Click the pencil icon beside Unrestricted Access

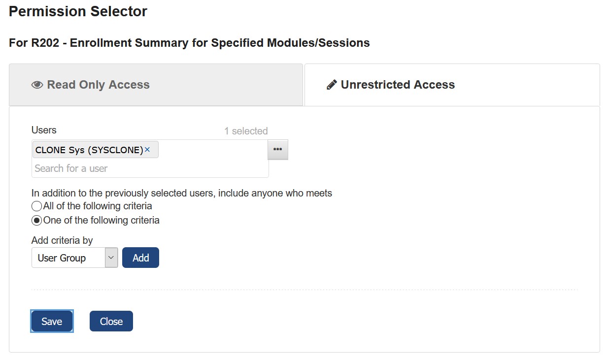point(331,85)
